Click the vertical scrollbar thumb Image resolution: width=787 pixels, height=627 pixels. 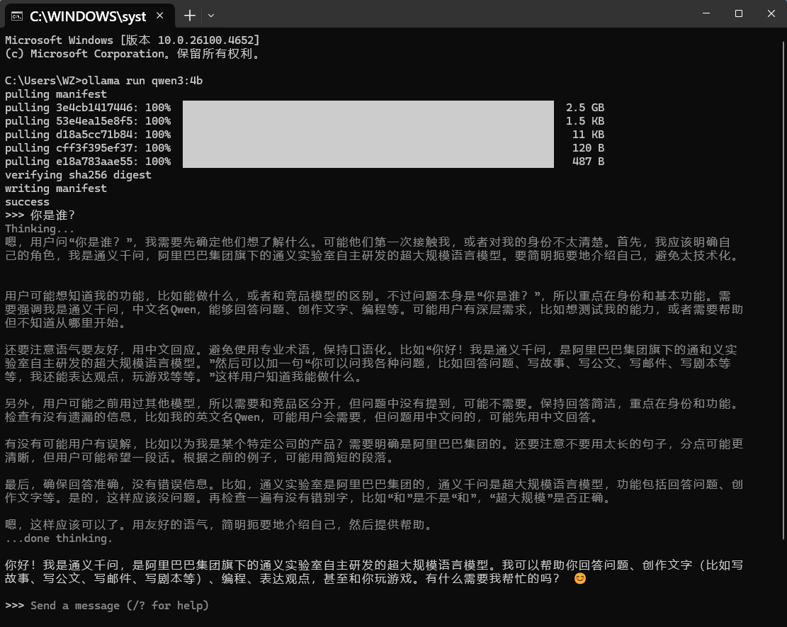[783, 290]
